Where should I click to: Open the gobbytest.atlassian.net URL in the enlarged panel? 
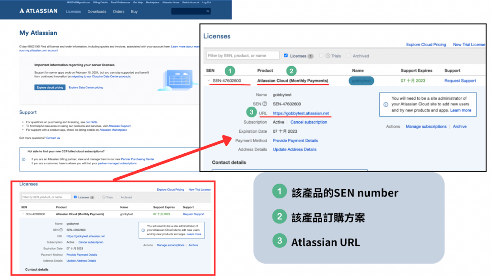[301, 113]
